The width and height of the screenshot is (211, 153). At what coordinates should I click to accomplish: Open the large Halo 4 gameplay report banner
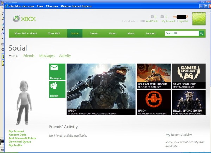[x=101, y=89]
